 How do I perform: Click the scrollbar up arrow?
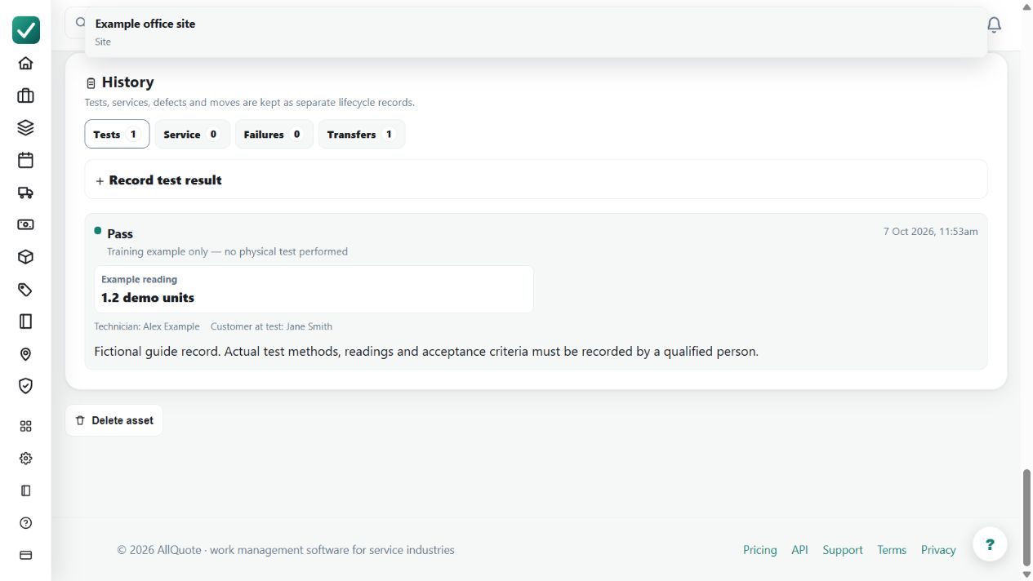[1026, 6]
